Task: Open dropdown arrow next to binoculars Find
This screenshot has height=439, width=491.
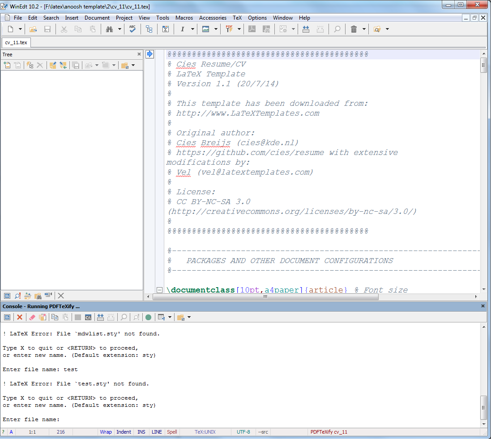Action: [x=120, y=29]
